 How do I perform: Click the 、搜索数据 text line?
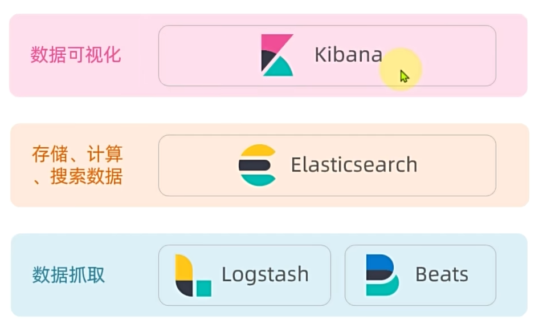click(x=77, y=176)
